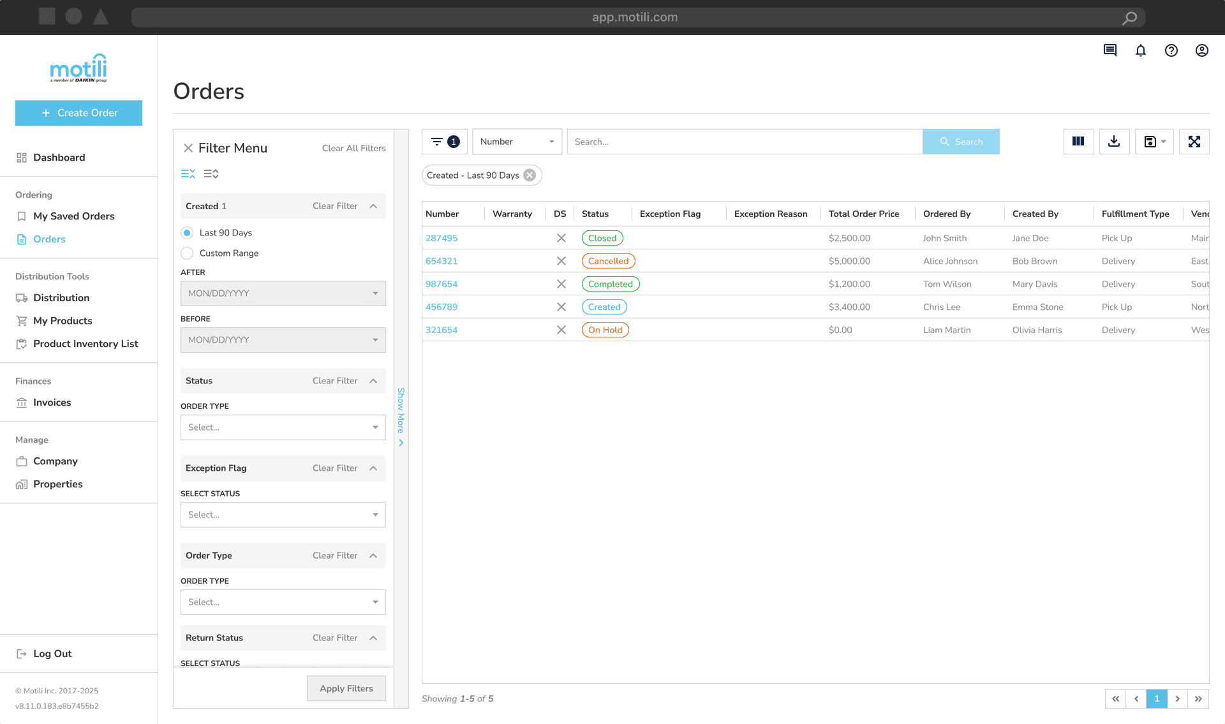
Task: Select the Last 90 Days radio option
Action: click(187, 233)
